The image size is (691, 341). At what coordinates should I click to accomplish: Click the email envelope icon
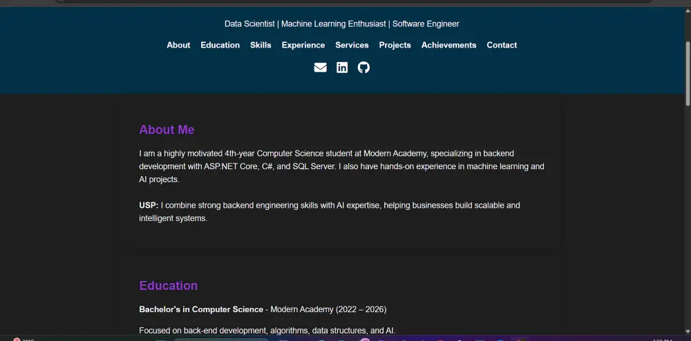point(320,68)
